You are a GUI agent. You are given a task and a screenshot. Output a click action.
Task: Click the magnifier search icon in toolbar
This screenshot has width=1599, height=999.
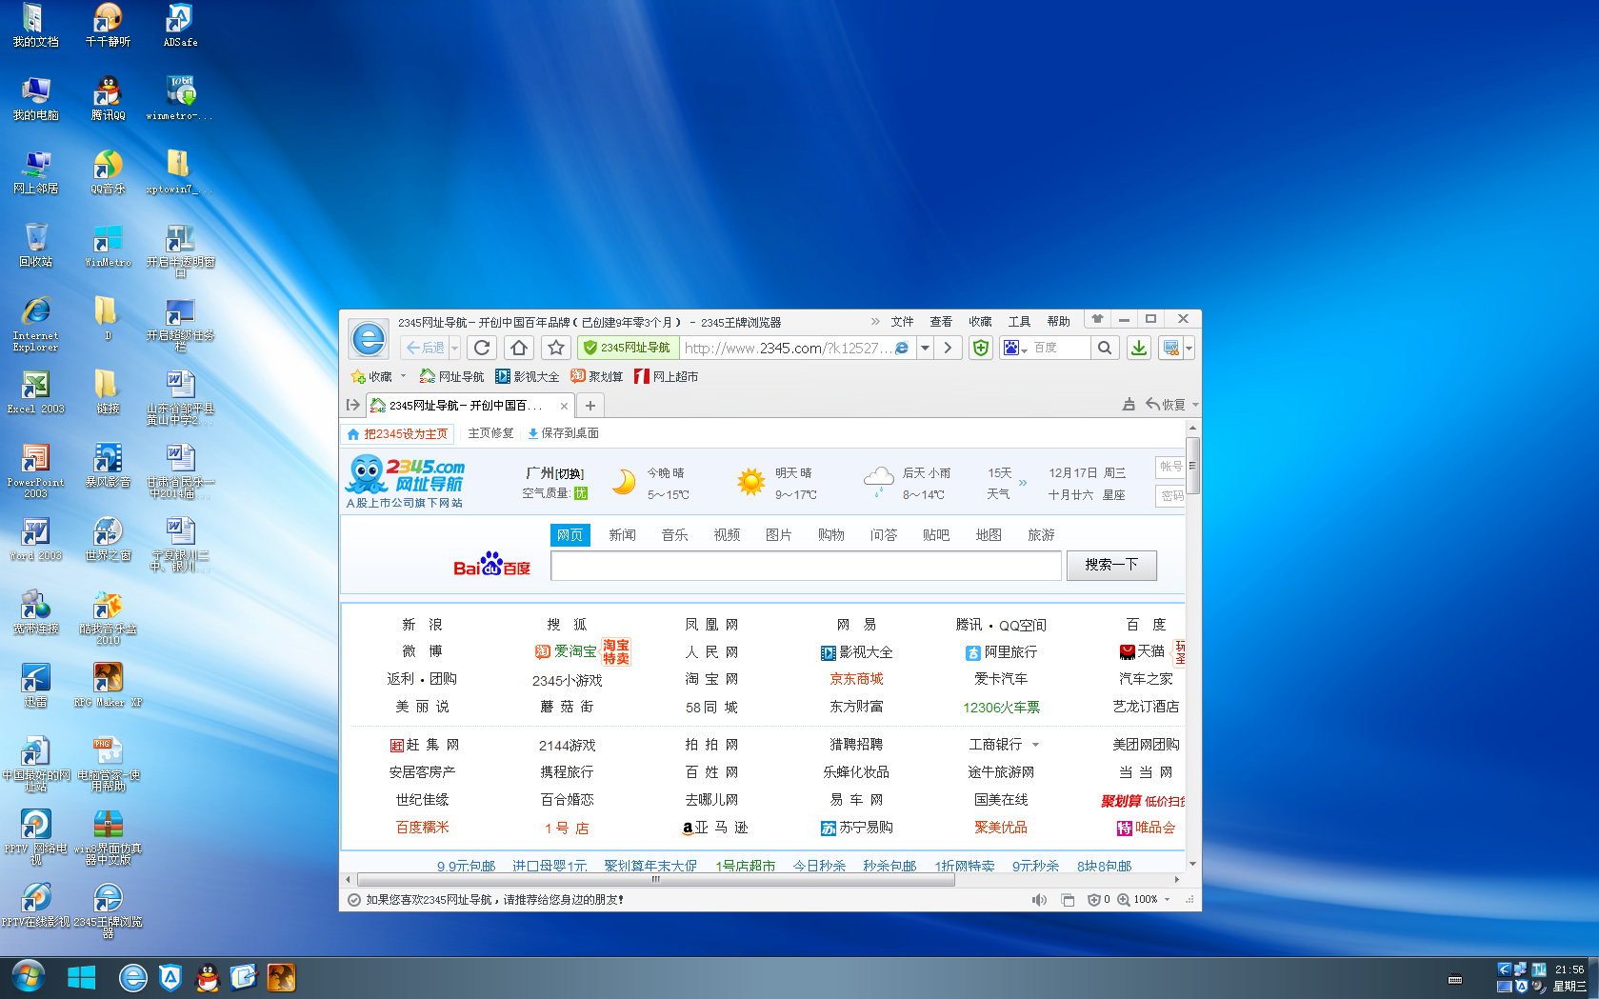tap(1104, 348)
